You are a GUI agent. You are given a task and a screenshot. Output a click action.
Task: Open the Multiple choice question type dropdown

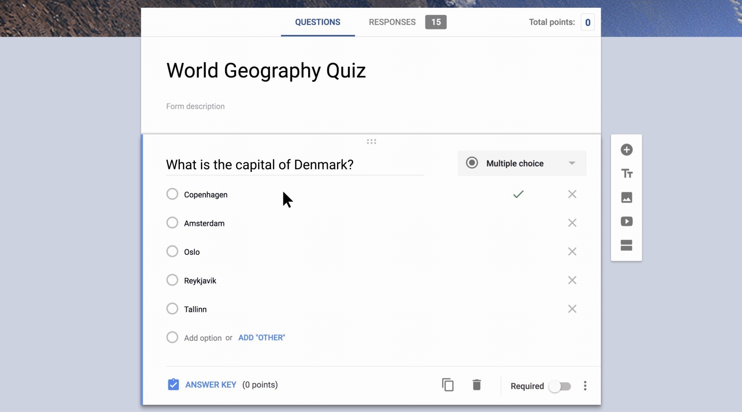(522, 163)
